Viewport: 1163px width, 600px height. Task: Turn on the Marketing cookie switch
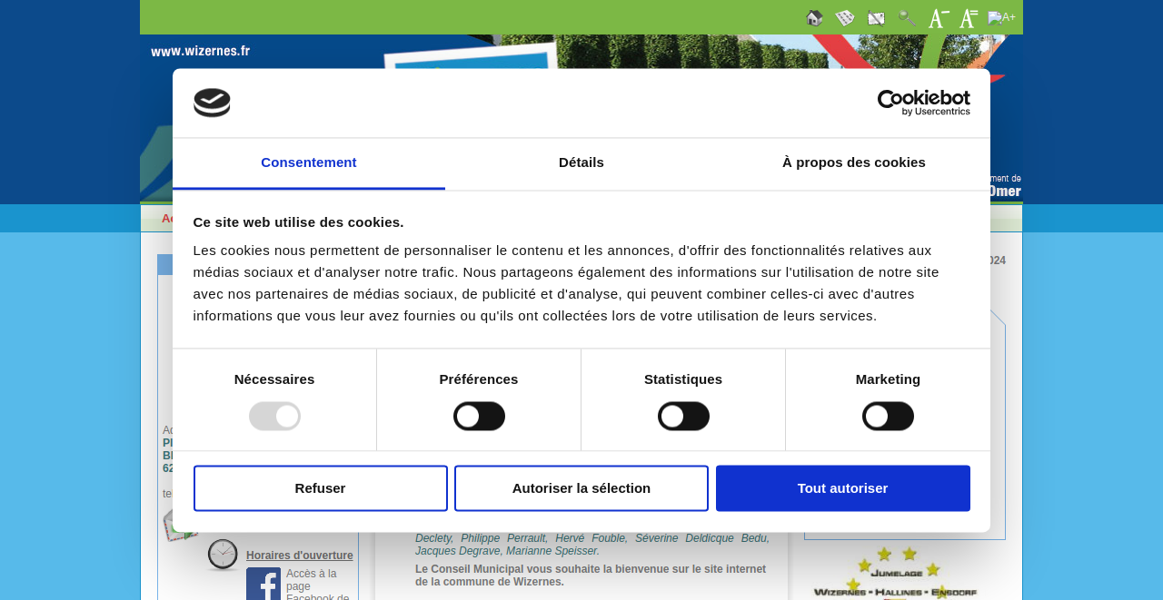tap(888, 417)
